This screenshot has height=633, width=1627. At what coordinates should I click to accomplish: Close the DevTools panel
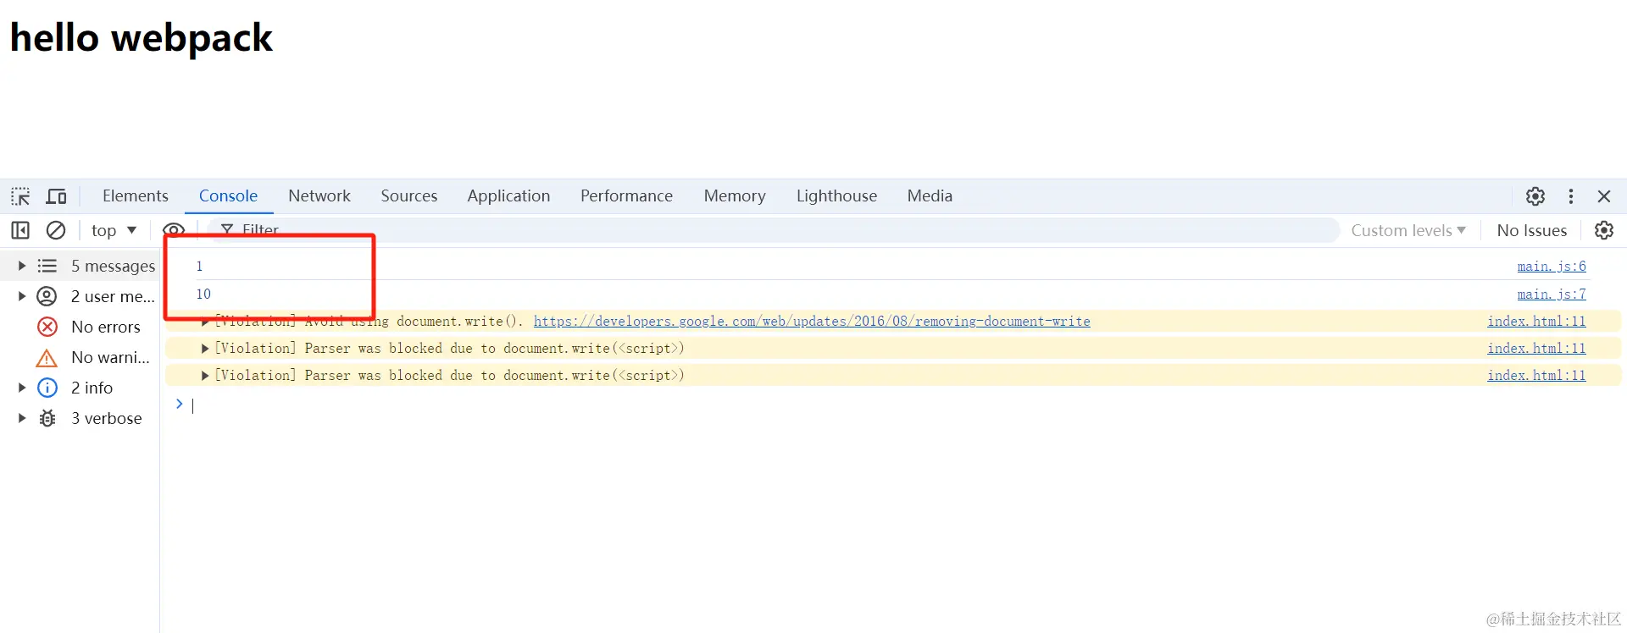(x=1603, y=196)
